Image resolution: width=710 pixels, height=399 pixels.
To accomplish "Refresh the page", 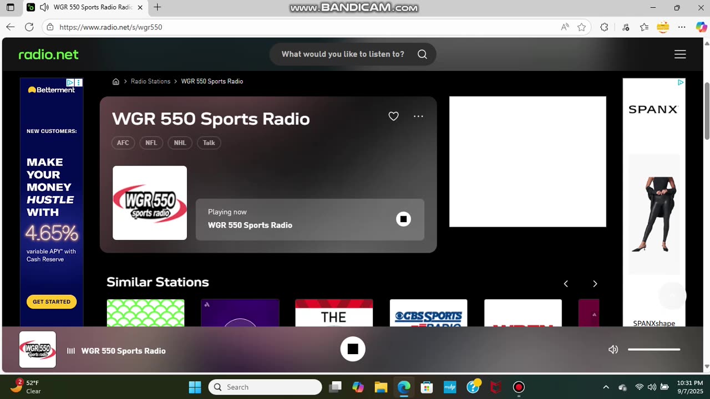I will [29, 27].
